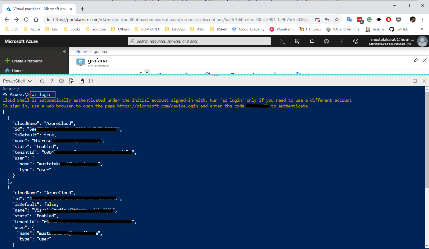Open the Azure bookmarks folder
The width and height of the screenshot is (429, 249).
point(32,29)
